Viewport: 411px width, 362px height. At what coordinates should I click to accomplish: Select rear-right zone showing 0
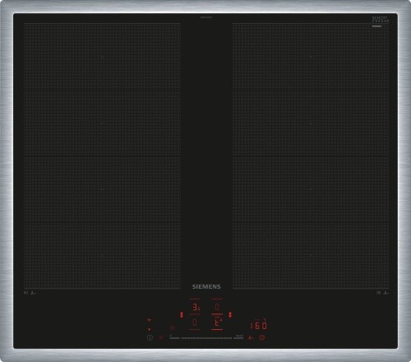(217, 307)
